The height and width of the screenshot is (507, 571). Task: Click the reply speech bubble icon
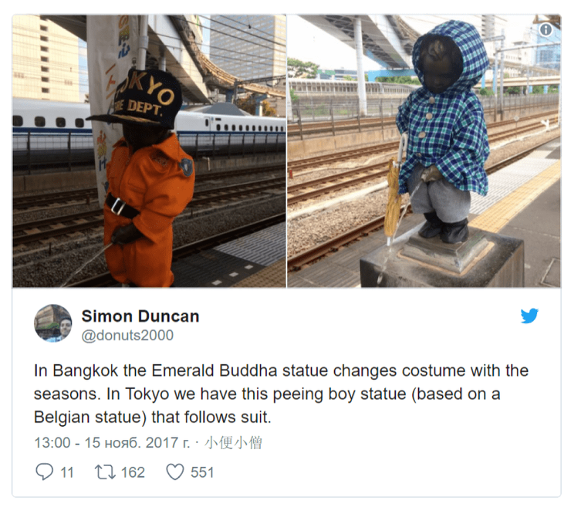[x=45, y=472]
